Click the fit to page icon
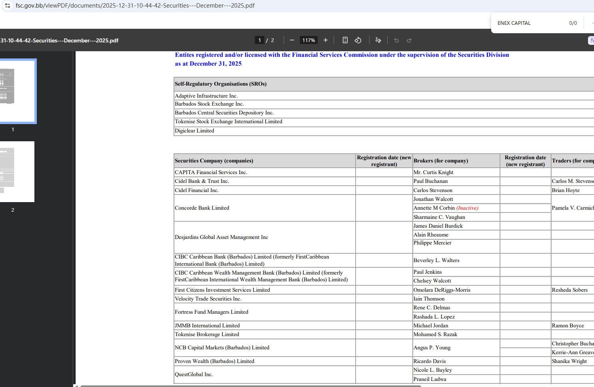The width and height of the screenshot is (594, 387). [x=345, y=40]
